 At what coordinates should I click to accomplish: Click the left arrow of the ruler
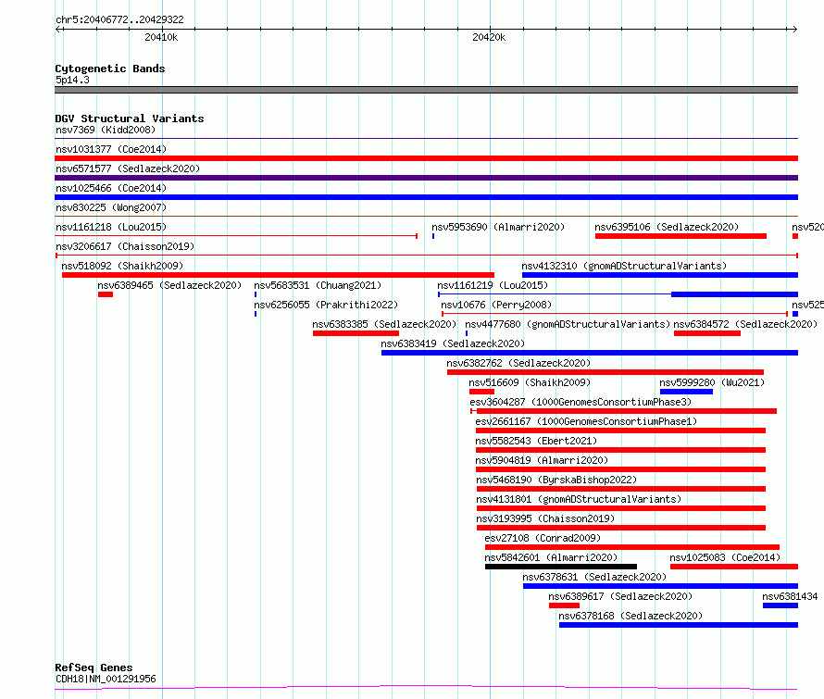pyautogui.click(x=58, y=29)
